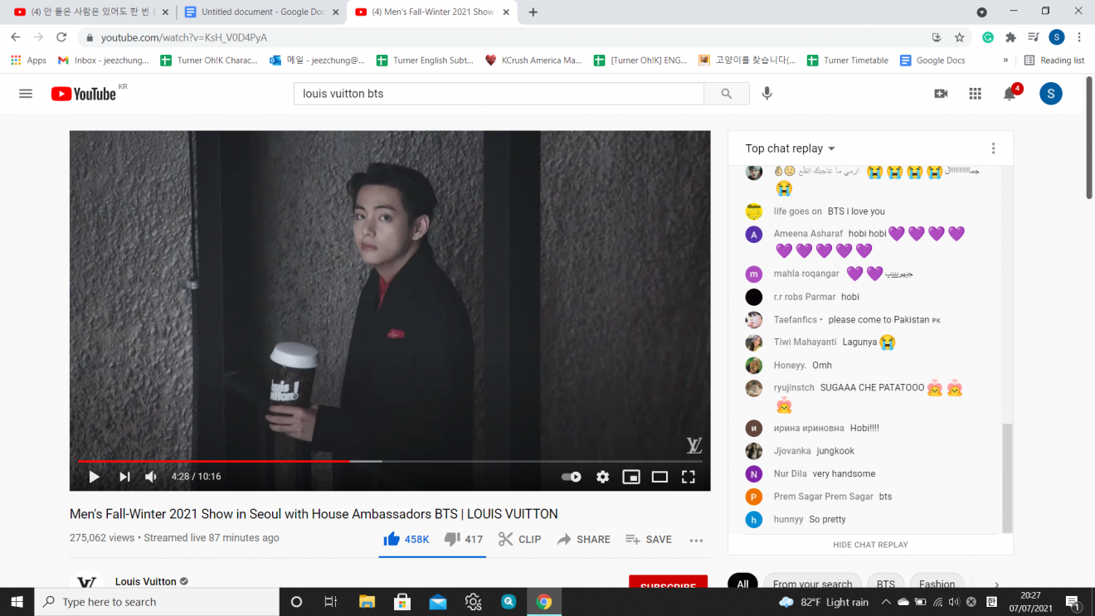
Task: Open Microsoft Store from taskbar
Action: (x=402, y=602)
